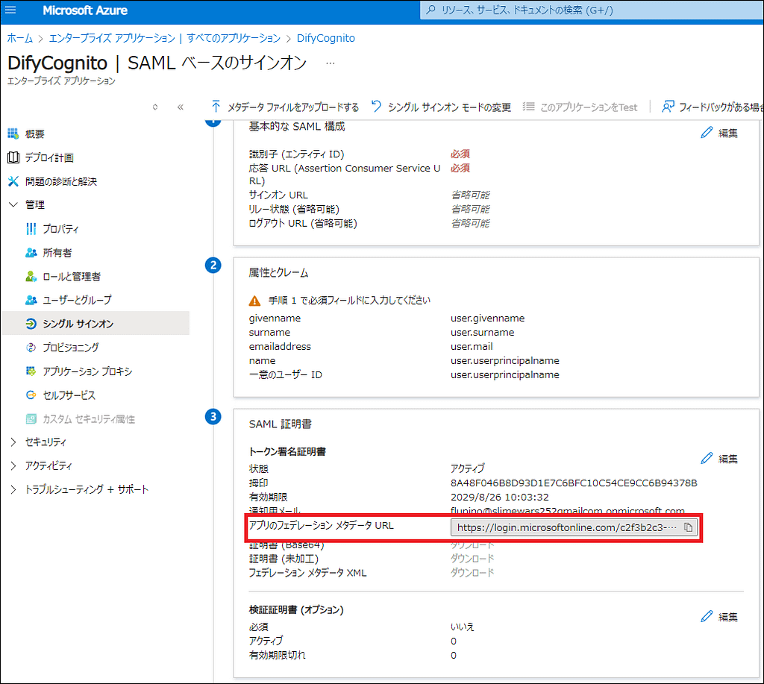
Task: Open 問題の診断と解決 in sidebar
Action: pyautogui.click(x=61, y=181)
